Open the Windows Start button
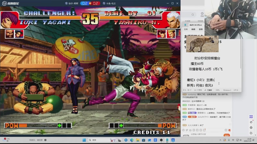Screen dimensions: 257x144 pos(84,140)
